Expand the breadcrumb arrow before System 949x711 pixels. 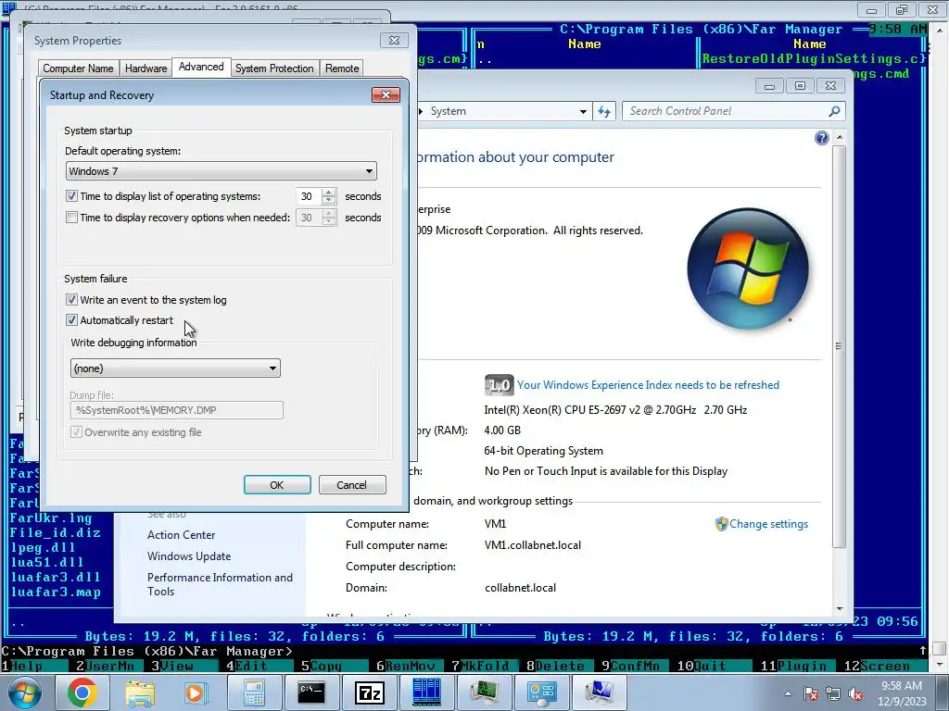pyautogui.click(x=421, y=111)
